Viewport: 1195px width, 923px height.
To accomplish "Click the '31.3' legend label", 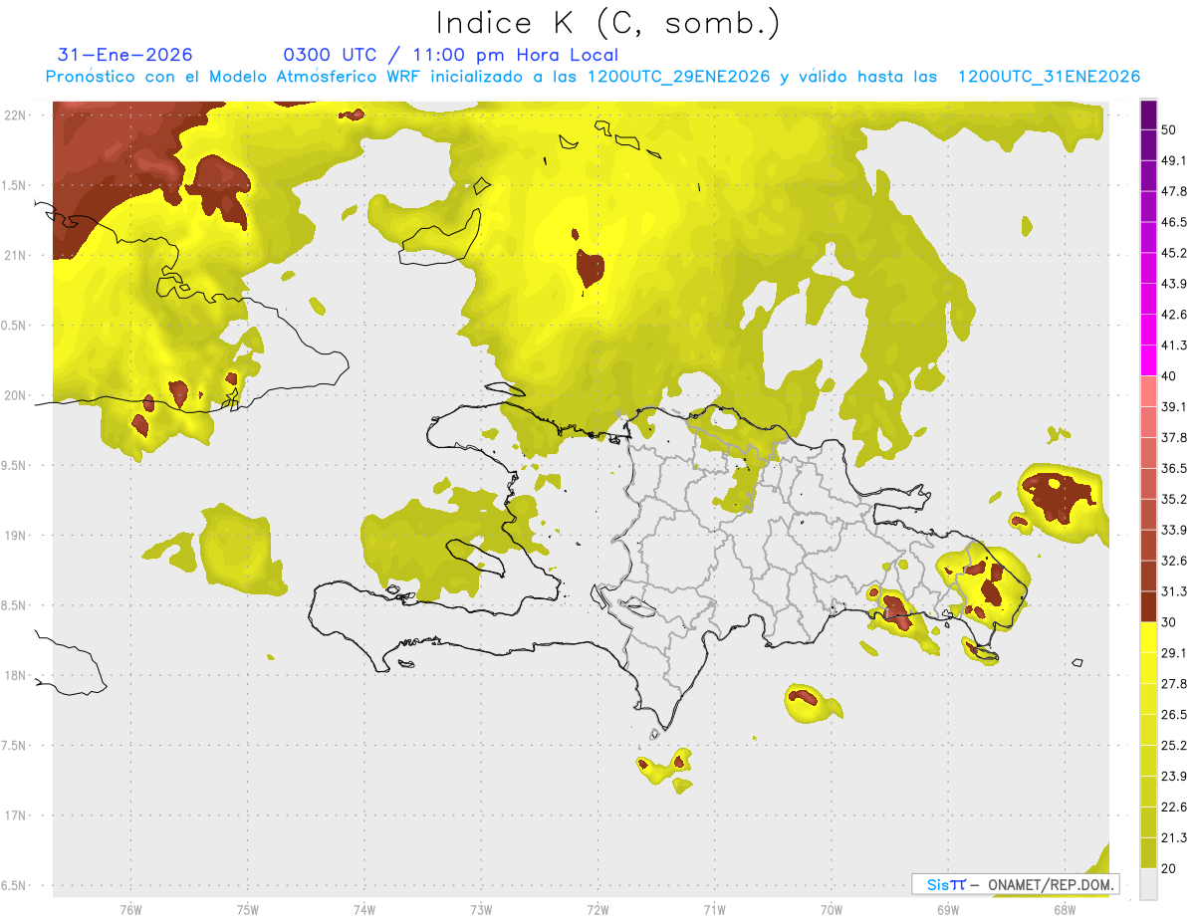I will coord(1174,591).
